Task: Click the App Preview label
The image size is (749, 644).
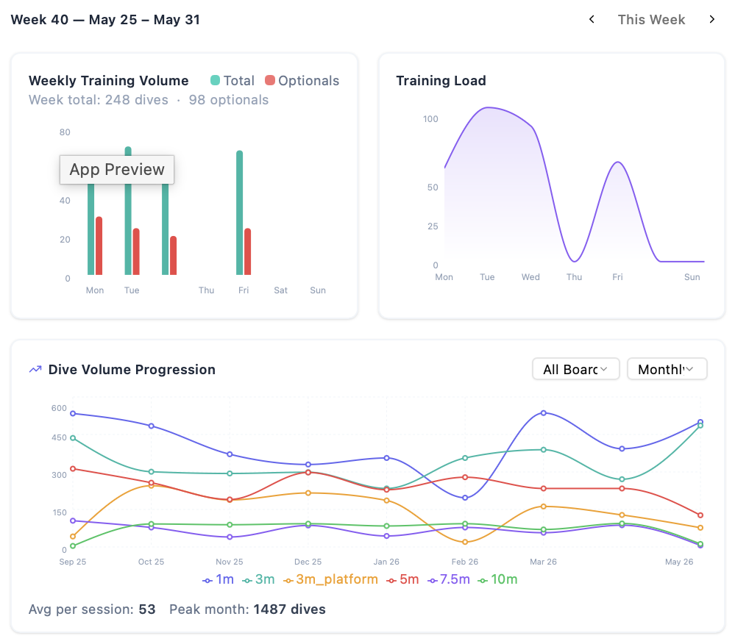Action: pos(117,170)
